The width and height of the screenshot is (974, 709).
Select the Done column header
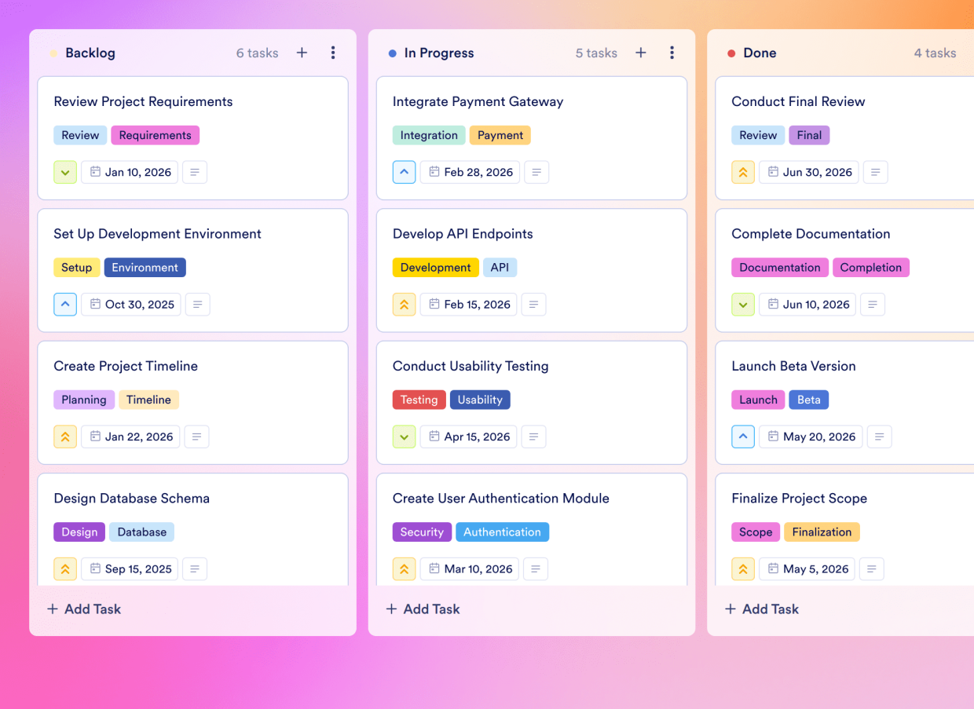click(x=760, y=53)
